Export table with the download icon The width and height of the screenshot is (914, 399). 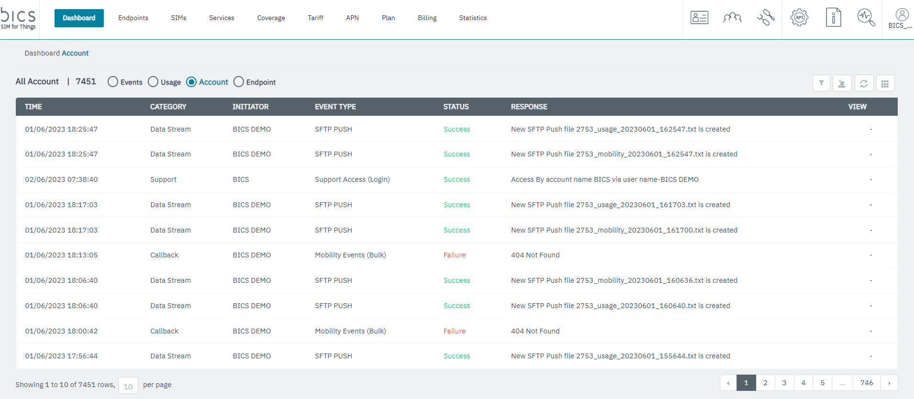click(842, 83)
